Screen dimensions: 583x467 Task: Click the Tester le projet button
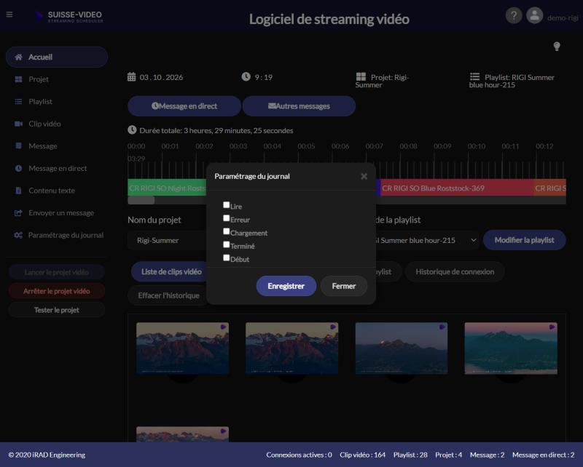[x=57, y=310]
